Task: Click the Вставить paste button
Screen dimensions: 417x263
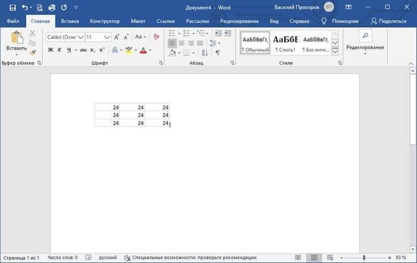Action: (16, 43)
